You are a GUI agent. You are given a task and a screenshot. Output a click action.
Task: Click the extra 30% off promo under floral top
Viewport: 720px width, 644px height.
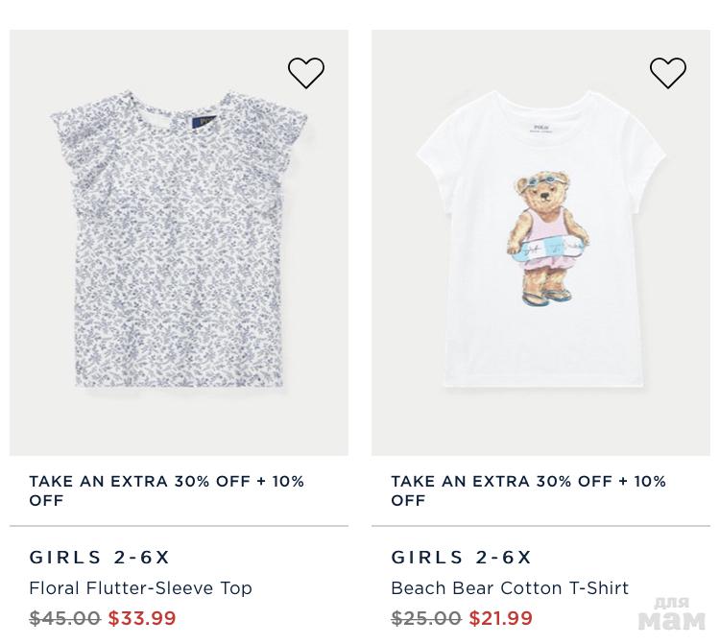pyautogui.click(x=166, y=490)
